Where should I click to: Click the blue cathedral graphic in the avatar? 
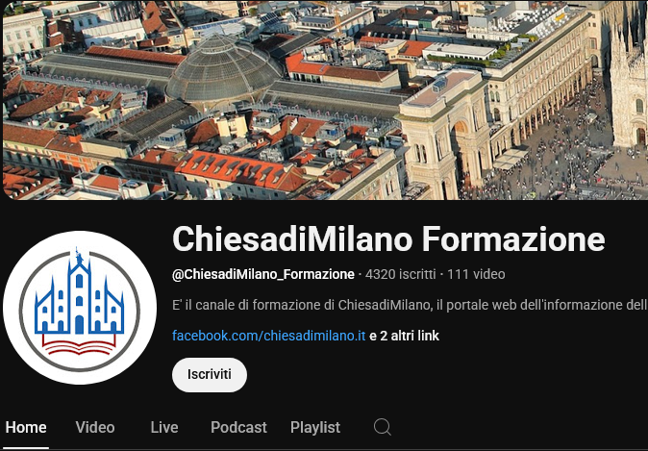79,291
